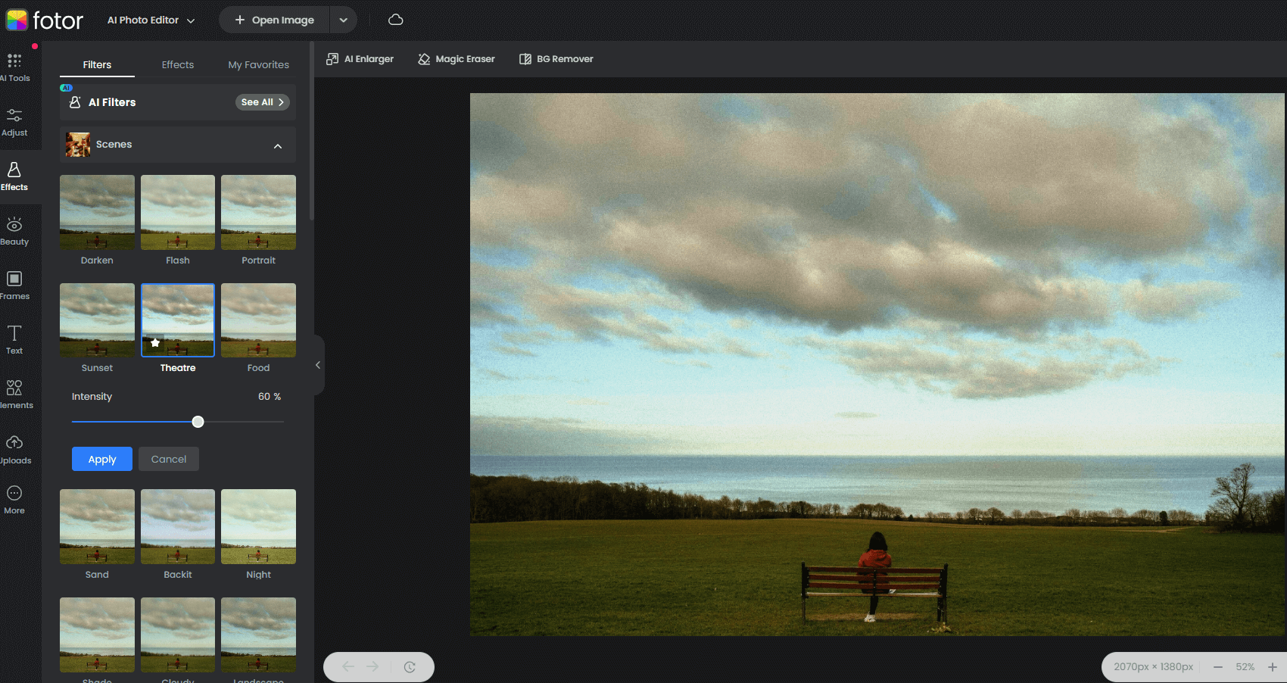Collapse the Scenes filter category
The height and width of the screenshot is (683, 1287).
(x=278, y=145)
